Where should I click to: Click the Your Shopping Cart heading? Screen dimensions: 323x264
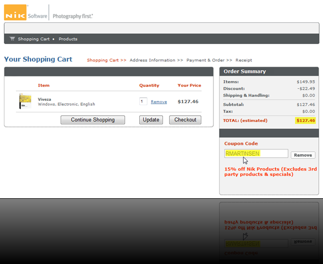(38, 59)
